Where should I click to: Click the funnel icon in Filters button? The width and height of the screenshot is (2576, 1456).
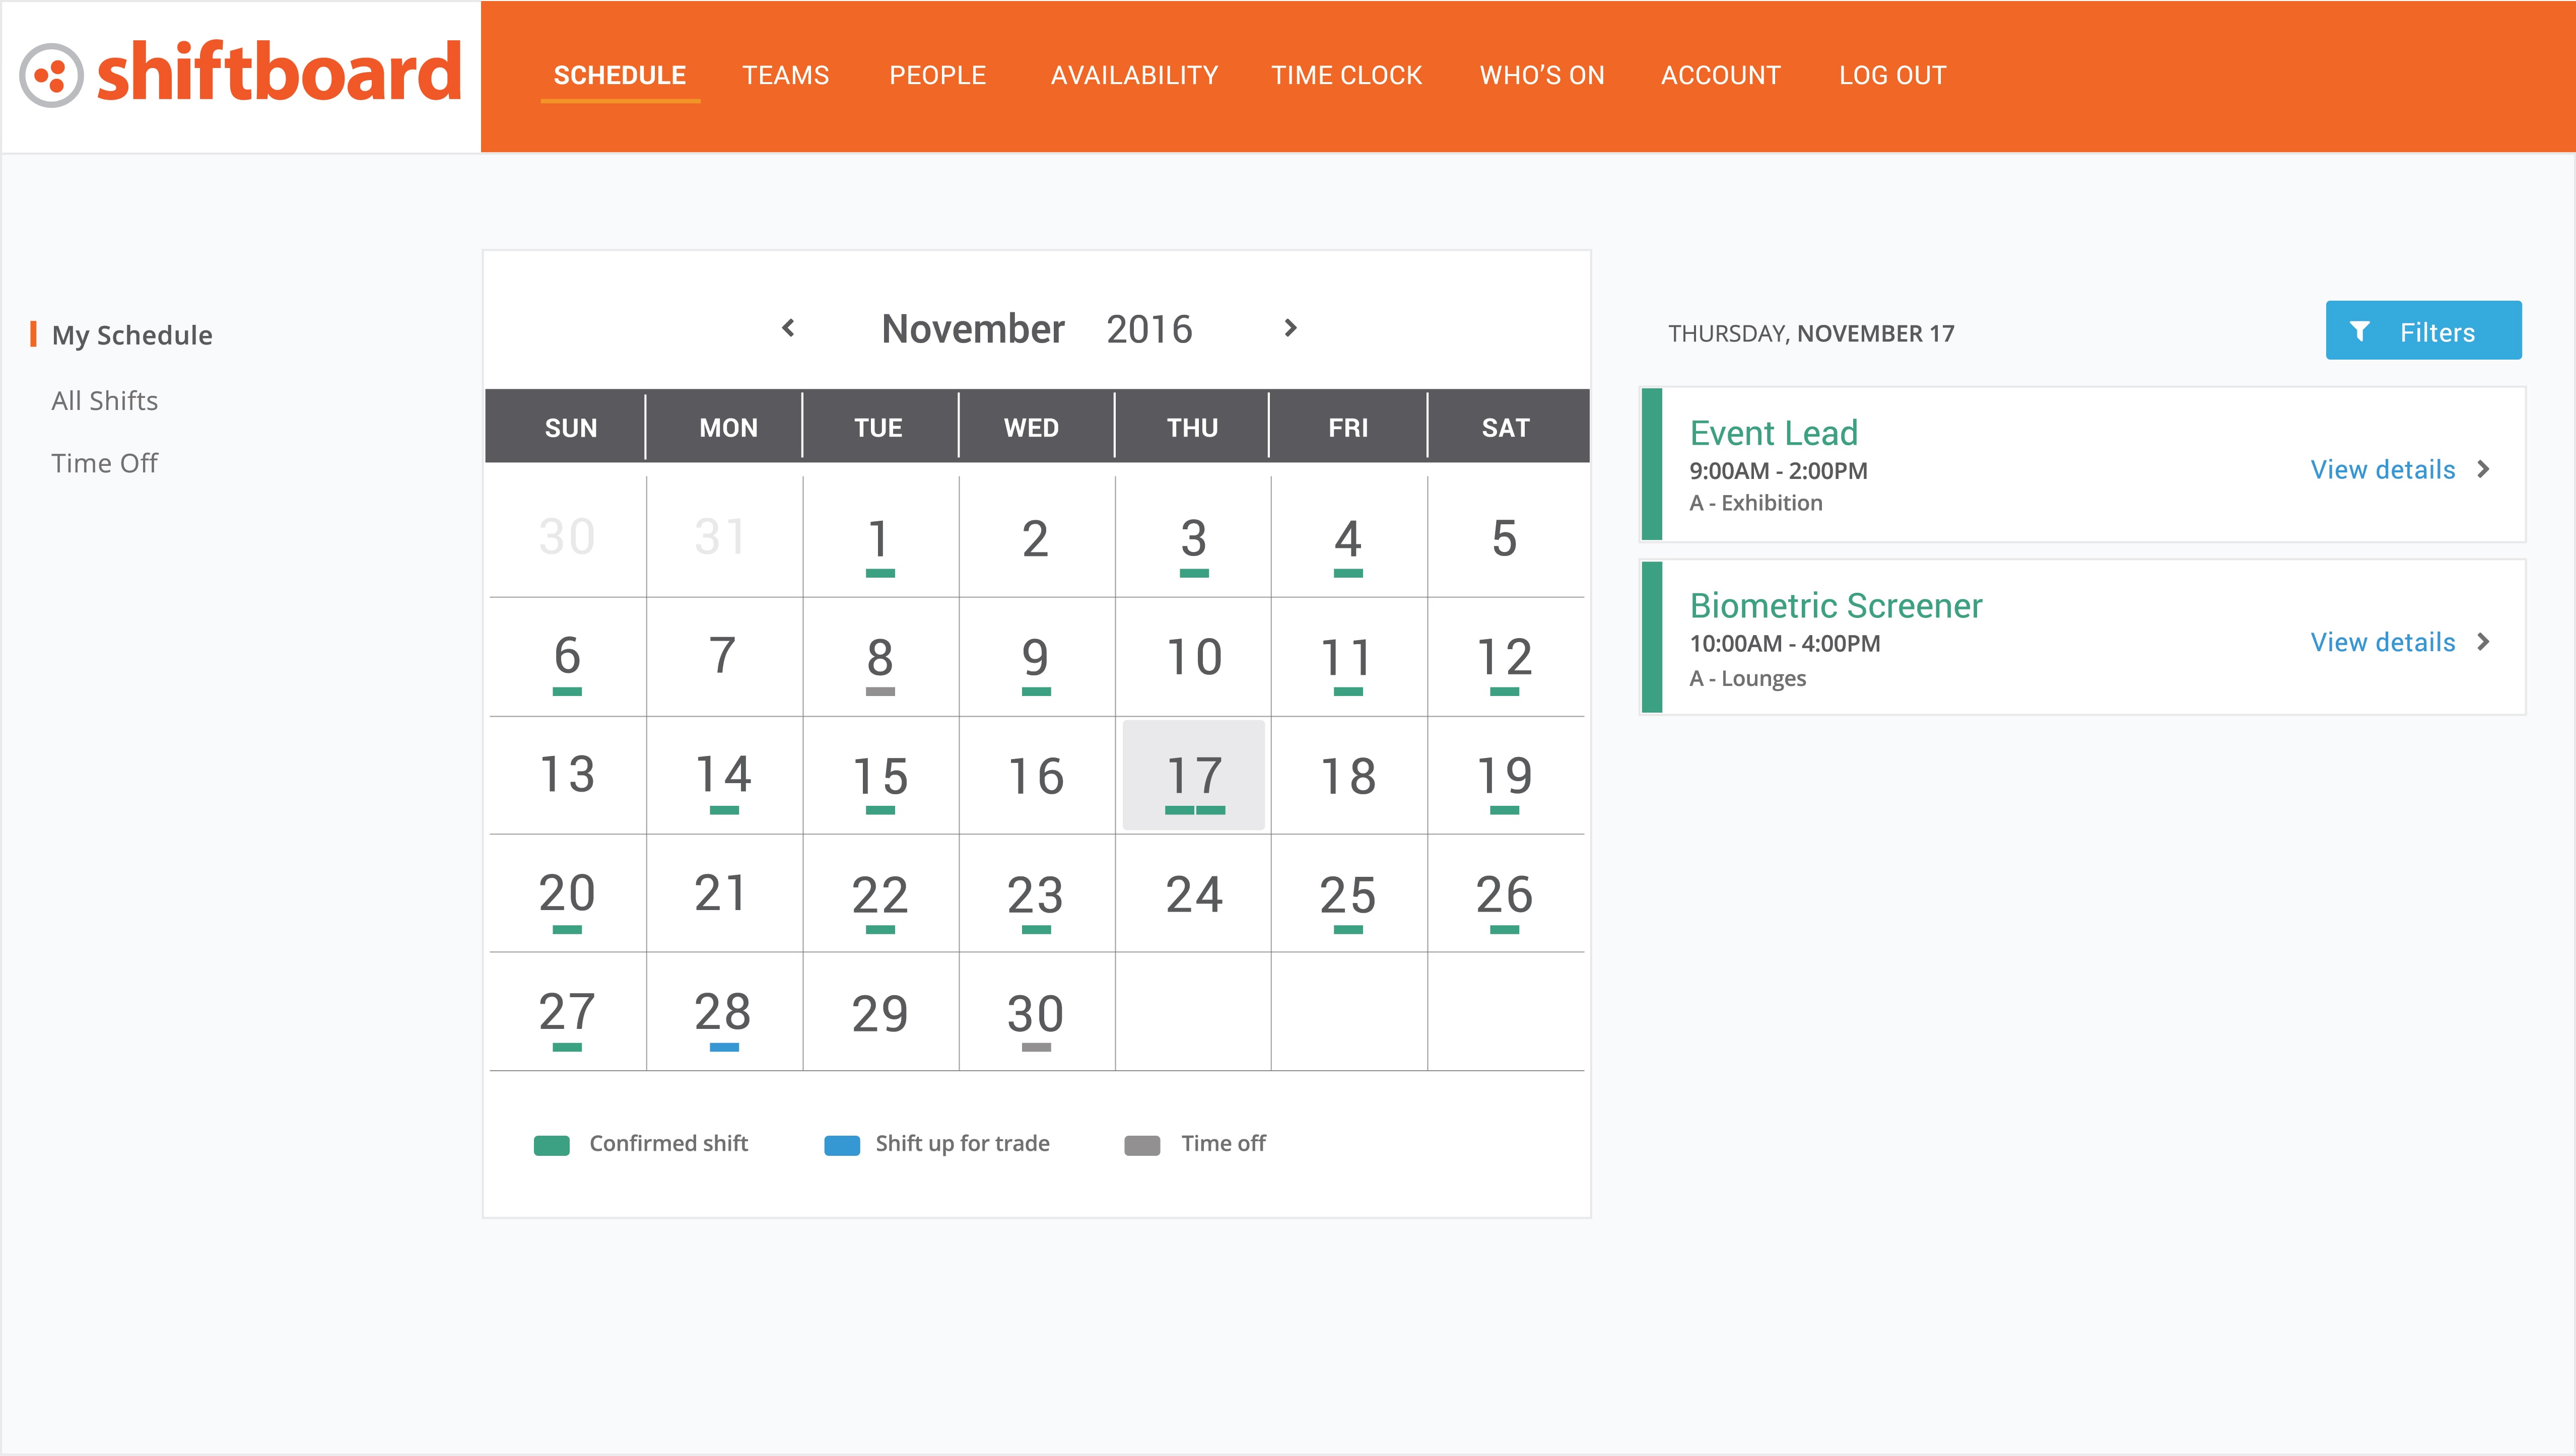point(2359,331)
